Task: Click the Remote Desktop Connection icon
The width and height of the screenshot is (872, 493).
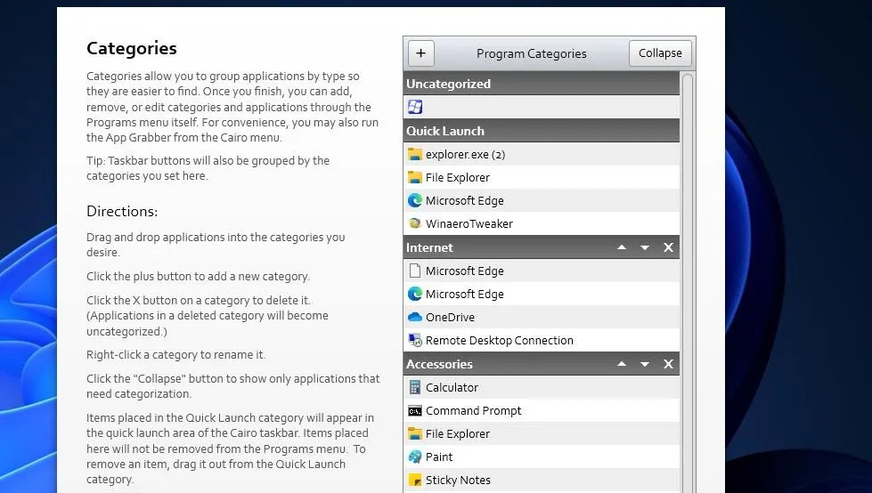Action: tap(415, 340)
